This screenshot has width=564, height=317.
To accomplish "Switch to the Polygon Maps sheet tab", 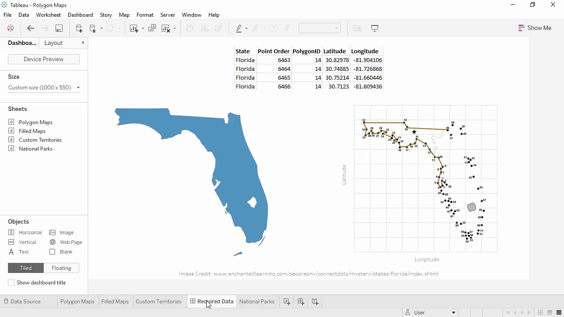I will tap(77, 302).
